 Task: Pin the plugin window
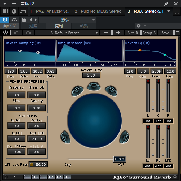(166, 4)
